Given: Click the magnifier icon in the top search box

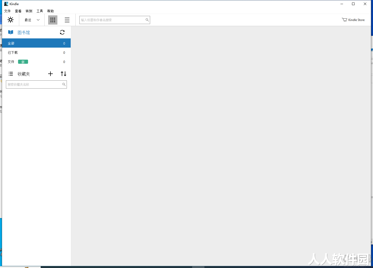Looking at the screenshot, I should point(147,20).
